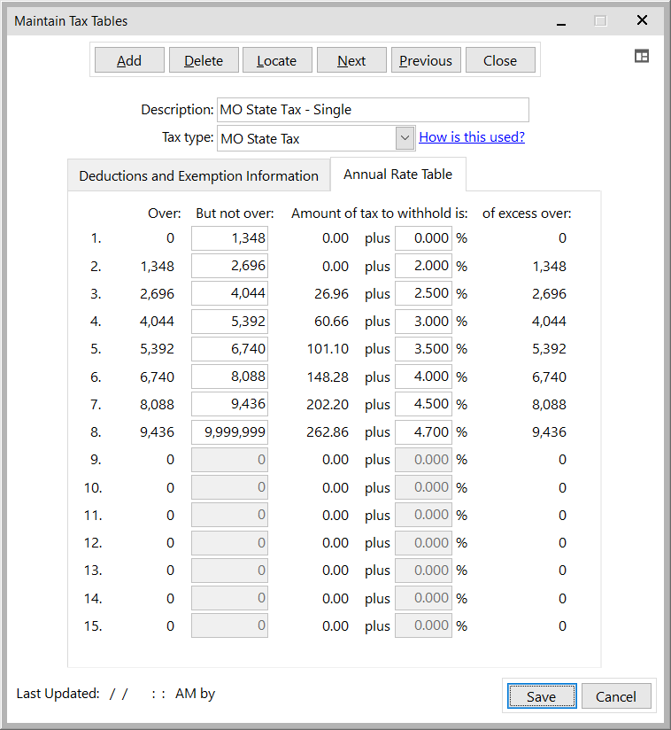Click the 9,999,999 limit field in row 8
671x730 pixels.
[230, 432]
